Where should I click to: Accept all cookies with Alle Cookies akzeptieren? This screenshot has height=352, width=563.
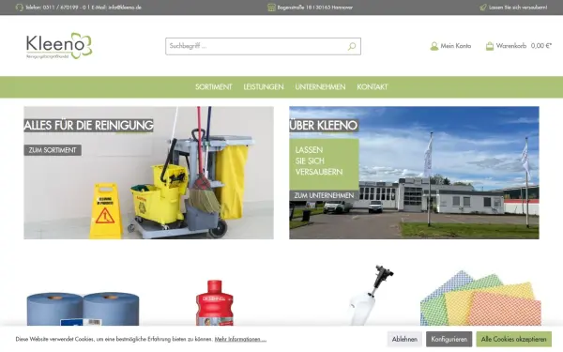[514, 339]
